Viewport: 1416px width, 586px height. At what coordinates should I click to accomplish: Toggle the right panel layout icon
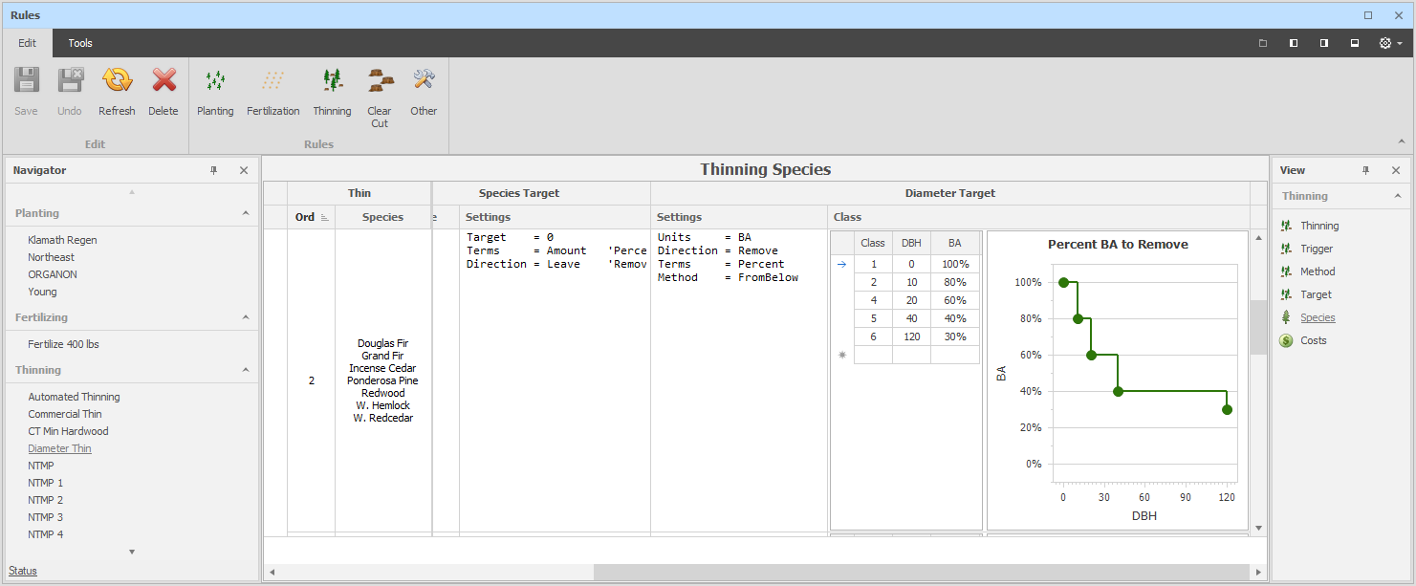[x=1324, y=43]
